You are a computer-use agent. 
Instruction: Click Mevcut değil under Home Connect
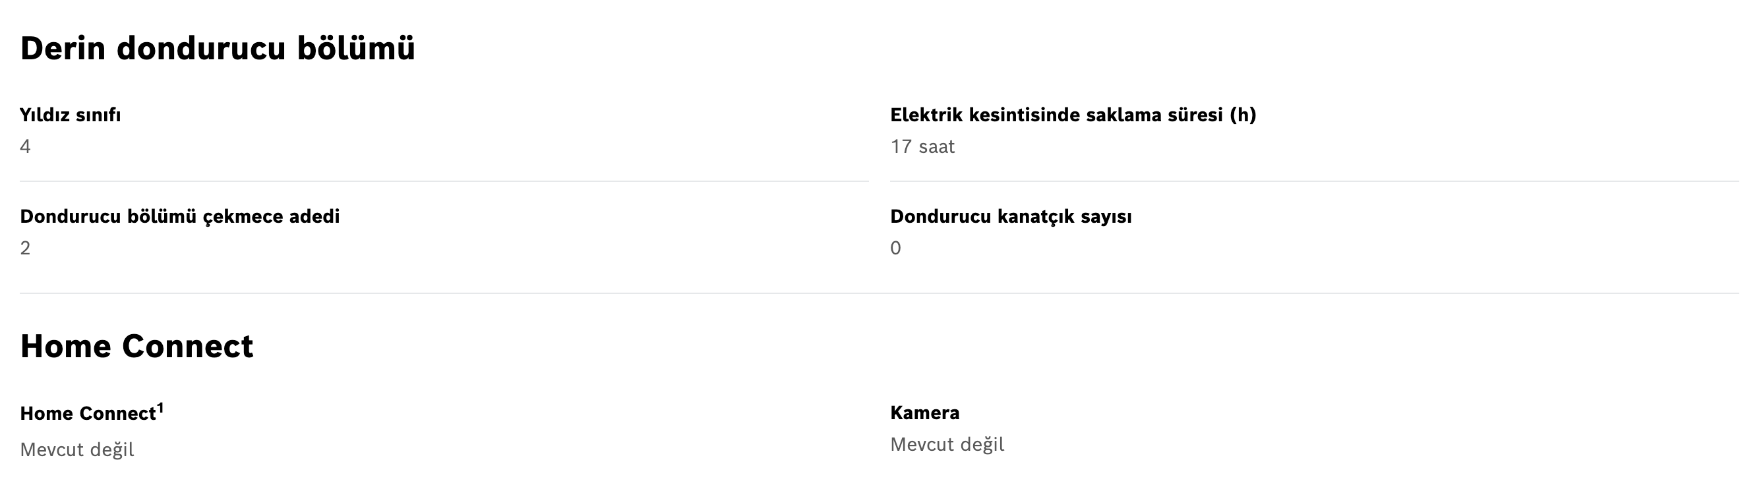pos(77,449)
